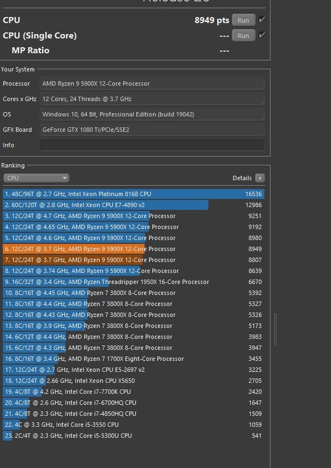Select rank 2 Intel Xeon E7-4890 v2 row

(134, 205)
